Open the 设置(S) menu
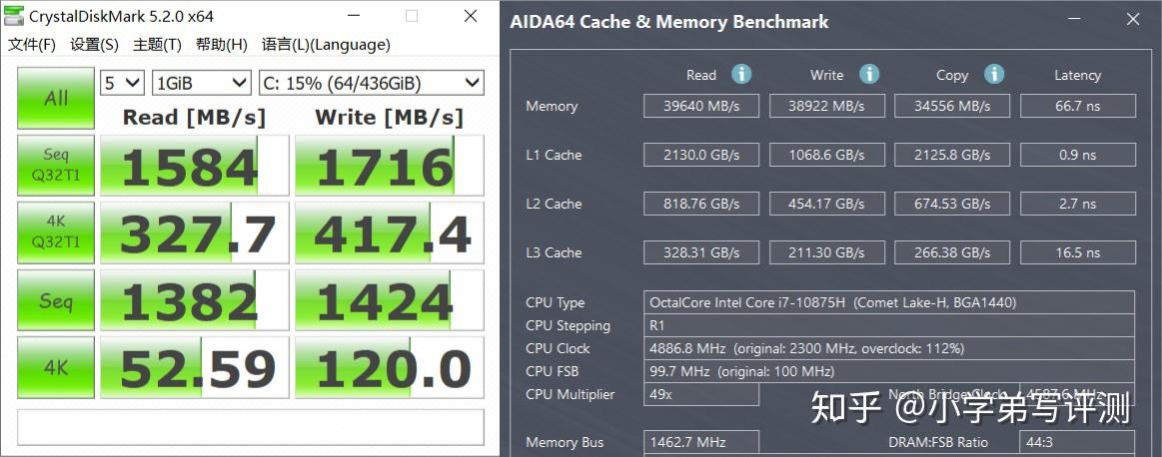 (94, 45)
